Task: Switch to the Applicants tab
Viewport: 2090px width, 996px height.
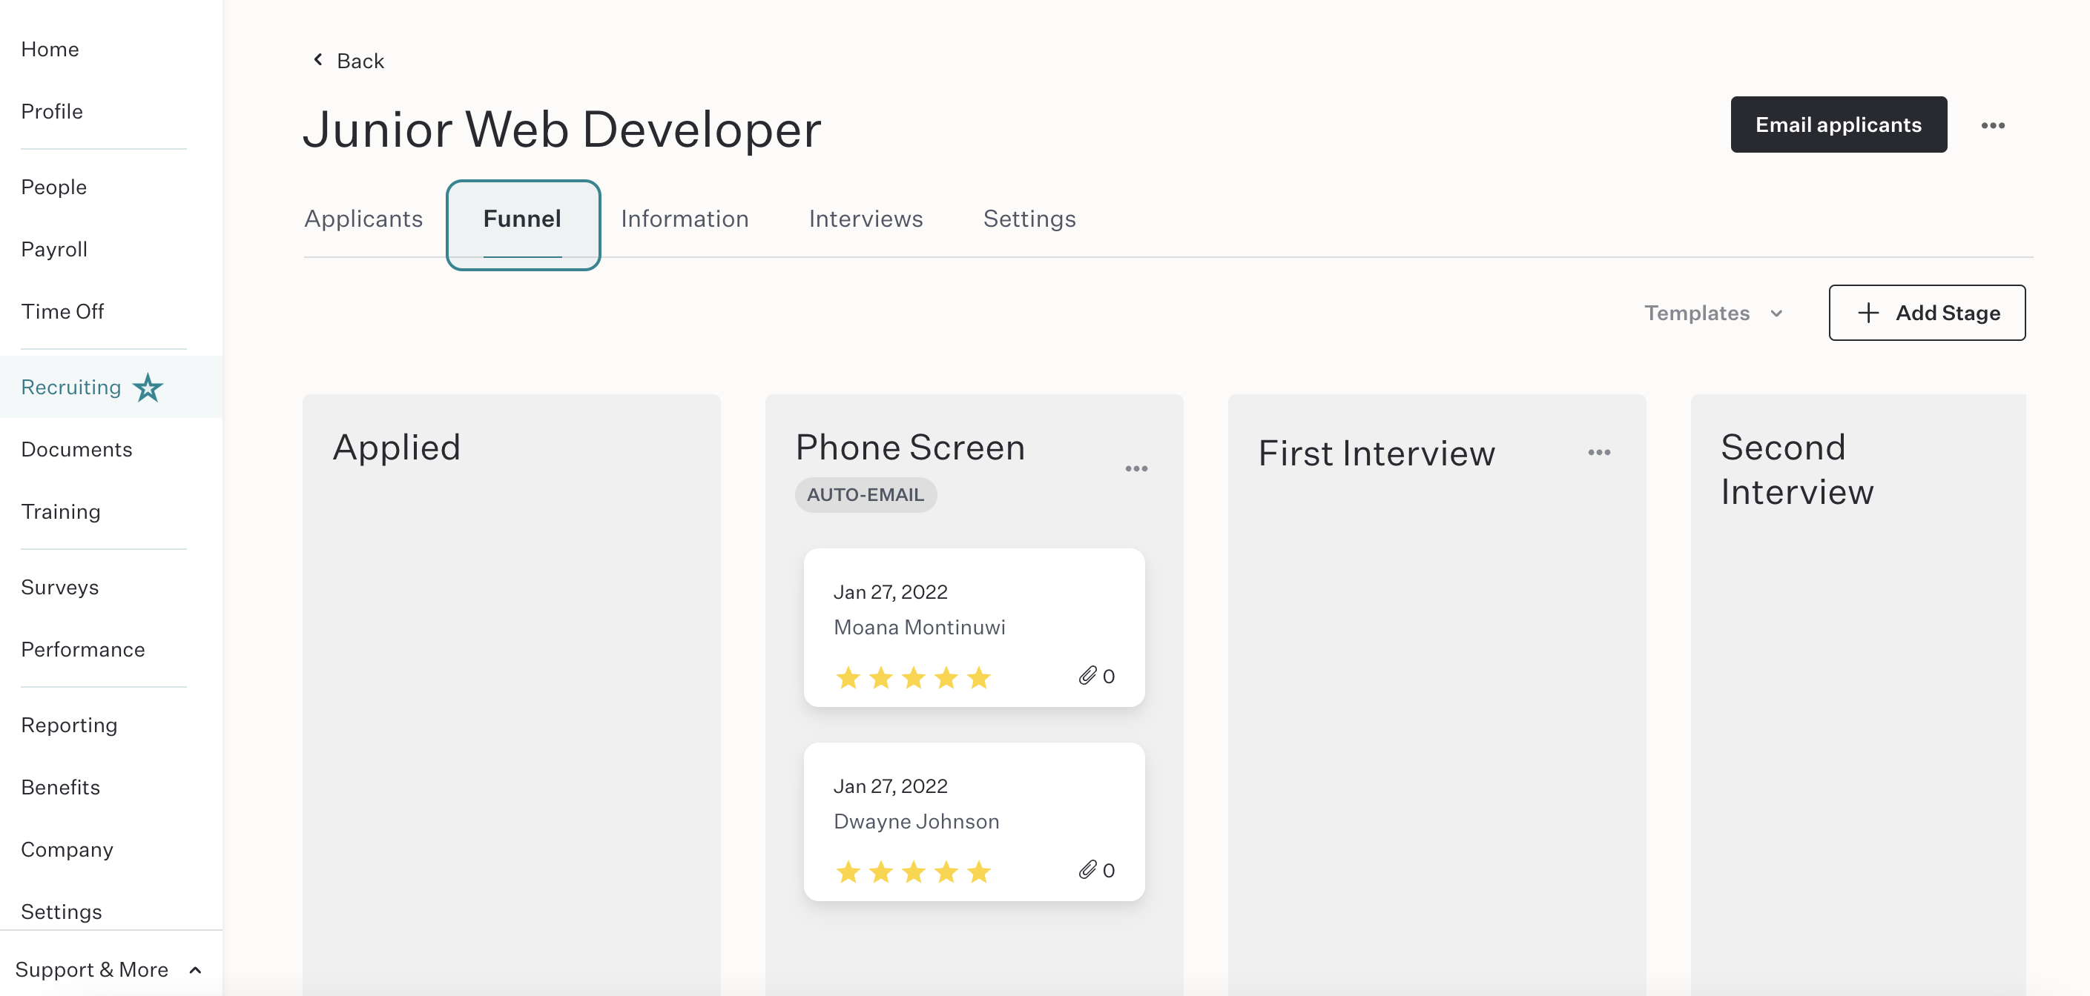Action: coord(363,219)
